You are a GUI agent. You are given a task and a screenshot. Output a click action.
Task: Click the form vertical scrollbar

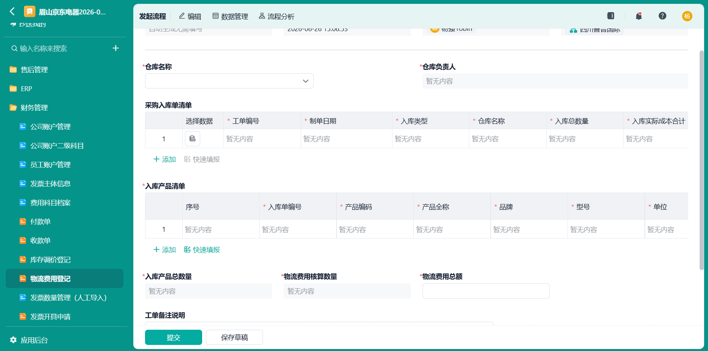[x=702, y=160]
